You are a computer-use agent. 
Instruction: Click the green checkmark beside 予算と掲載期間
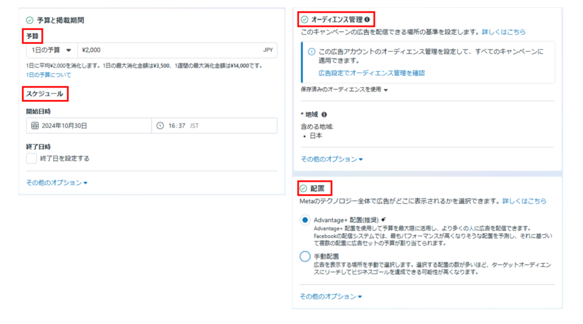coord(30,20)
